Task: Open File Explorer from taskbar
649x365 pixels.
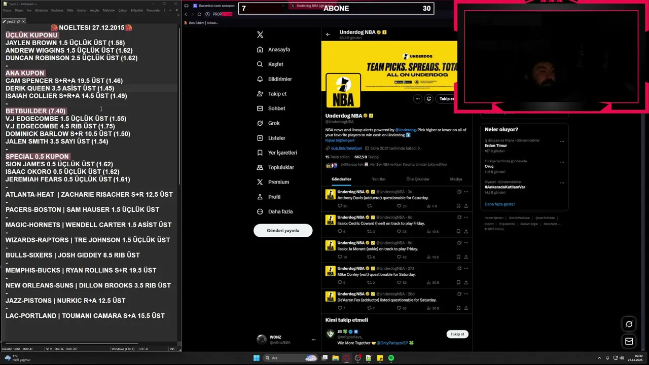Action: [x=336, y=358]
